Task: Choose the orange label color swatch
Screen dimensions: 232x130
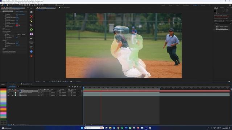Action: [x=3, y=109]
